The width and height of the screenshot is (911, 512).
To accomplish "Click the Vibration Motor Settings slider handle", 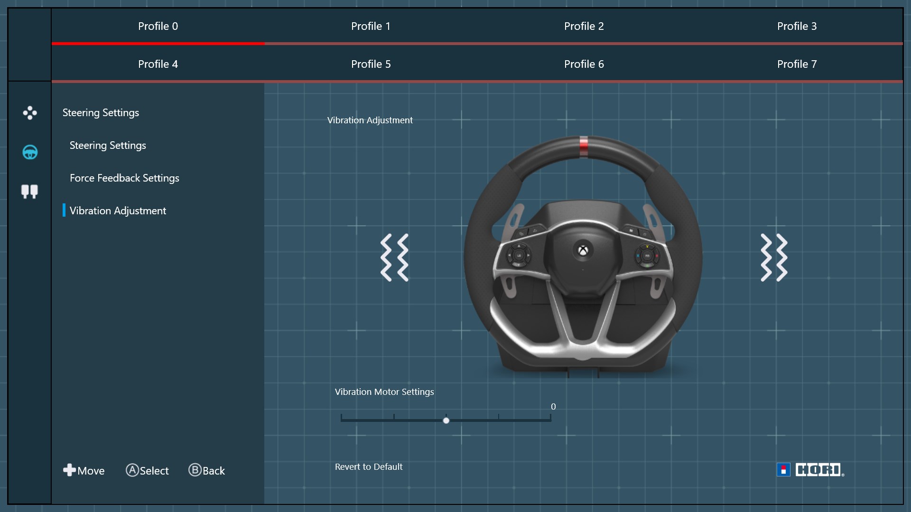I will (x=446, y=421).
